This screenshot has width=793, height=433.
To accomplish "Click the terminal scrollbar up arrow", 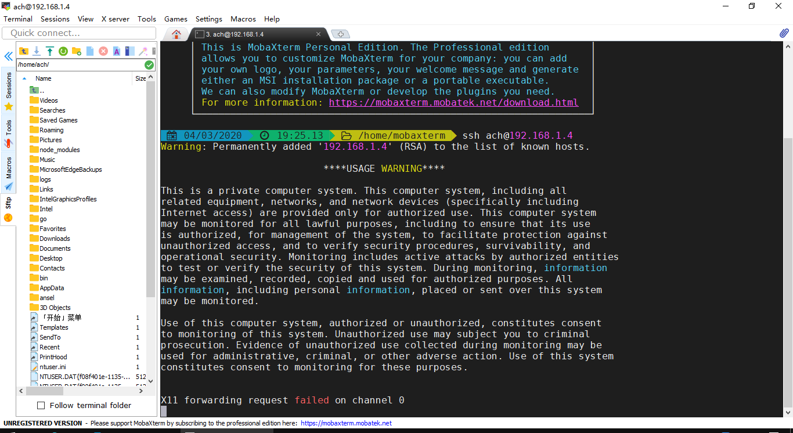I will tap(788, 46).
